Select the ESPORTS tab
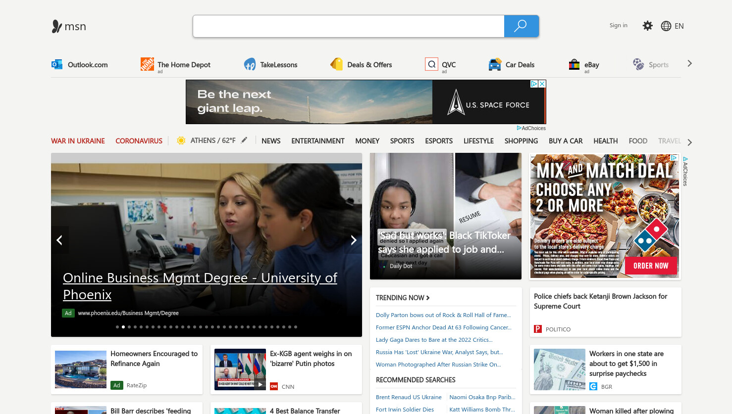This screenshot has height=414, width=732. tap(439, 141)
